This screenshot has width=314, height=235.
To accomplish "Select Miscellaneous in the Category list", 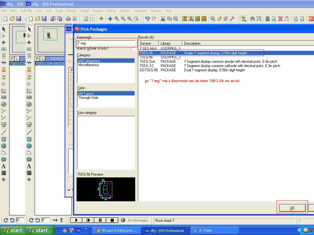I will click(x=89, y=65).
